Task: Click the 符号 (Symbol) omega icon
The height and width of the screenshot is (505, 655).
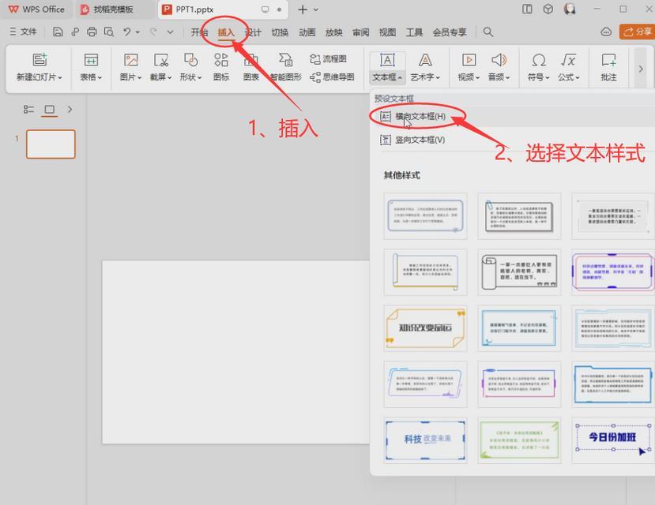Action: click(x=539, y=61)
